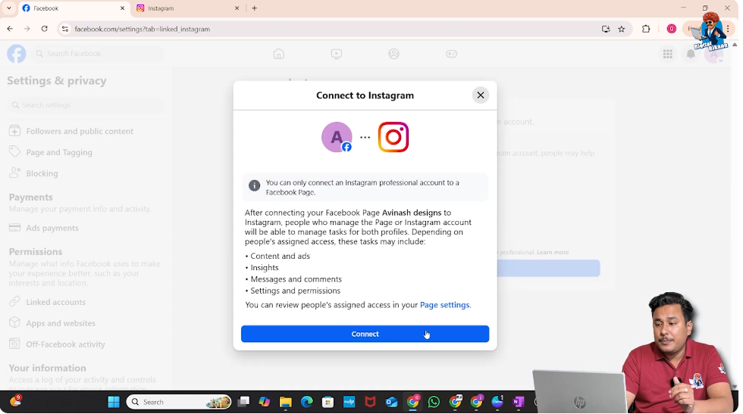The image size is (743, 414).
Task: Launch Microsoft Edge from the taskbar
Action: [306, 402]
